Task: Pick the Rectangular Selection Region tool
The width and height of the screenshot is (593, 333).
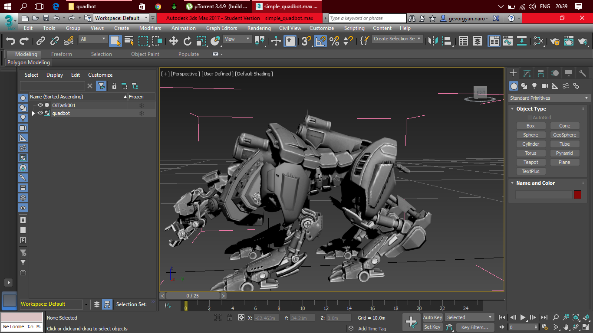Action: 143,41
